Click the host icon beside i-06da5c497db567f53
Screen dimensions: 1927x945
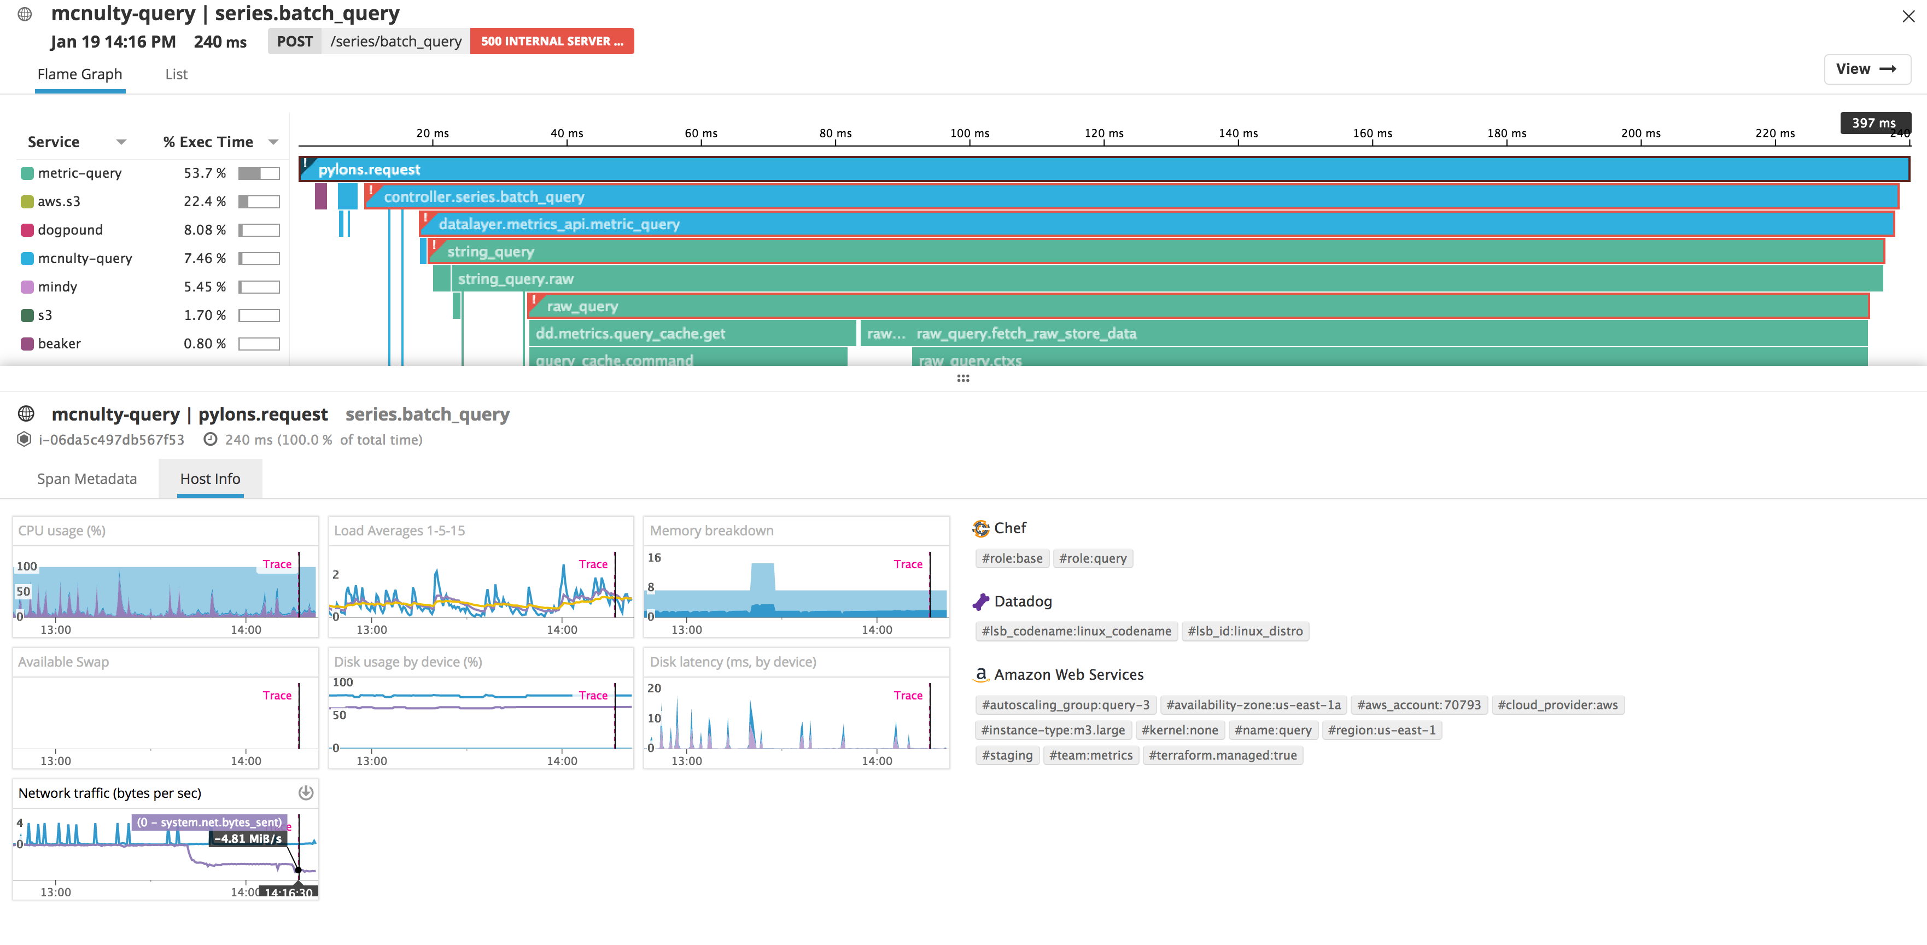(x=23, y=439)
